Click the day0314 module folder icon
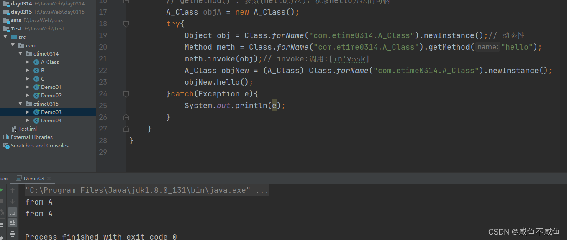567x240 pixels. coord(6,4)
